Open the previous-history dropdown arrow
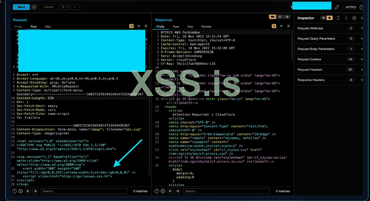 pyautogui.click(x=68, y=7)
